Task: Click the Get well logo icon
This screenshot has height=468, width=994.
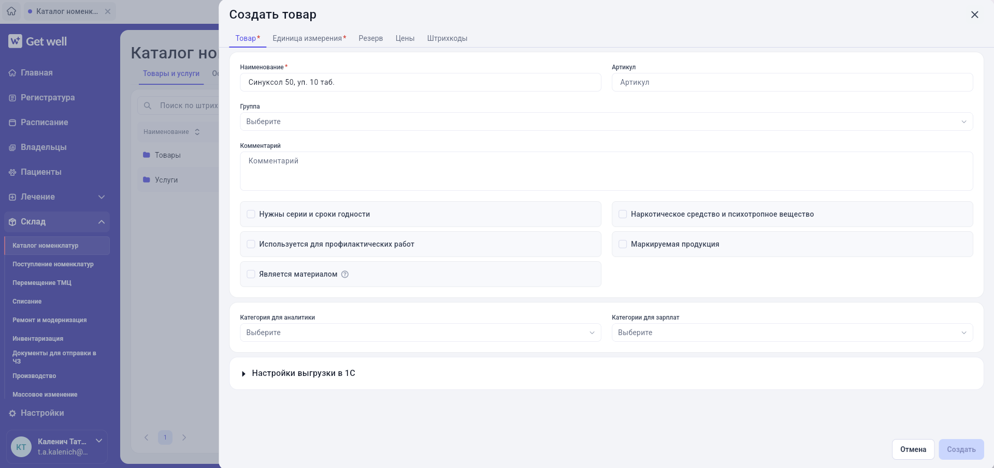Action: [15, 41]
